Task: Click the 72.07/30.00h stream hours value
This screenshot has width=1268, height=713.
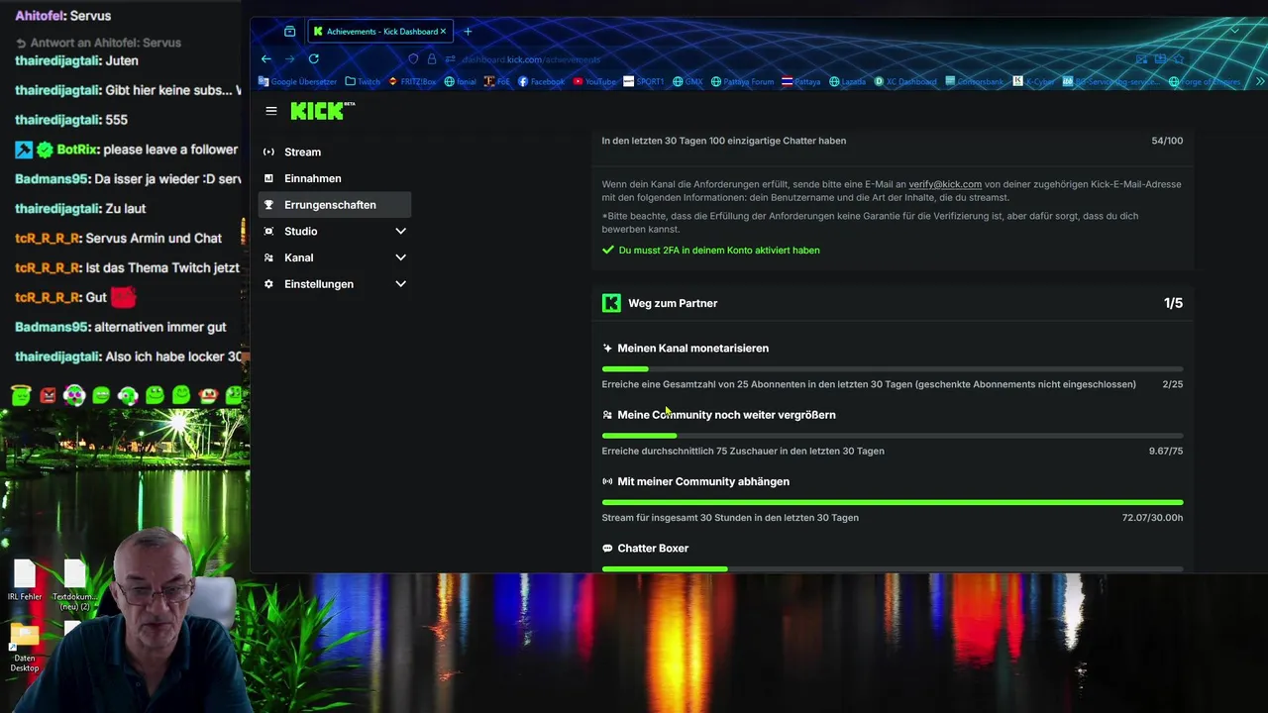Action: 1152,518
